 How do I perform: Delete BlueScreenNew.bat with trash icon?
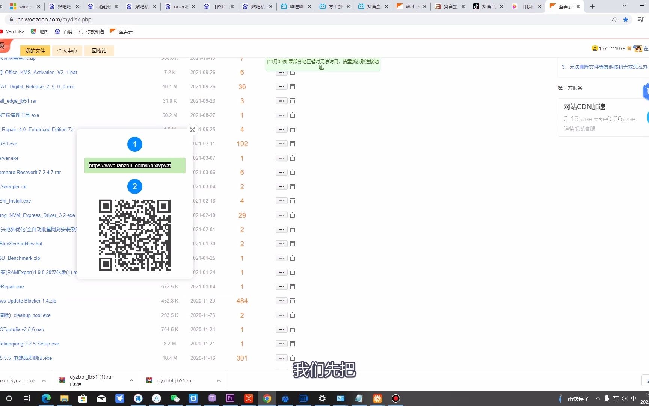tap(293, 244)
